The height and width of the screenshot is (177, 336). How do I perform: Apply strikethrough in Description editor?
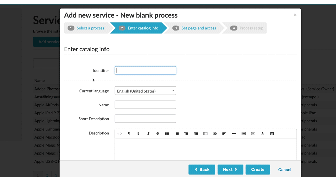click(x=158, y=134)
